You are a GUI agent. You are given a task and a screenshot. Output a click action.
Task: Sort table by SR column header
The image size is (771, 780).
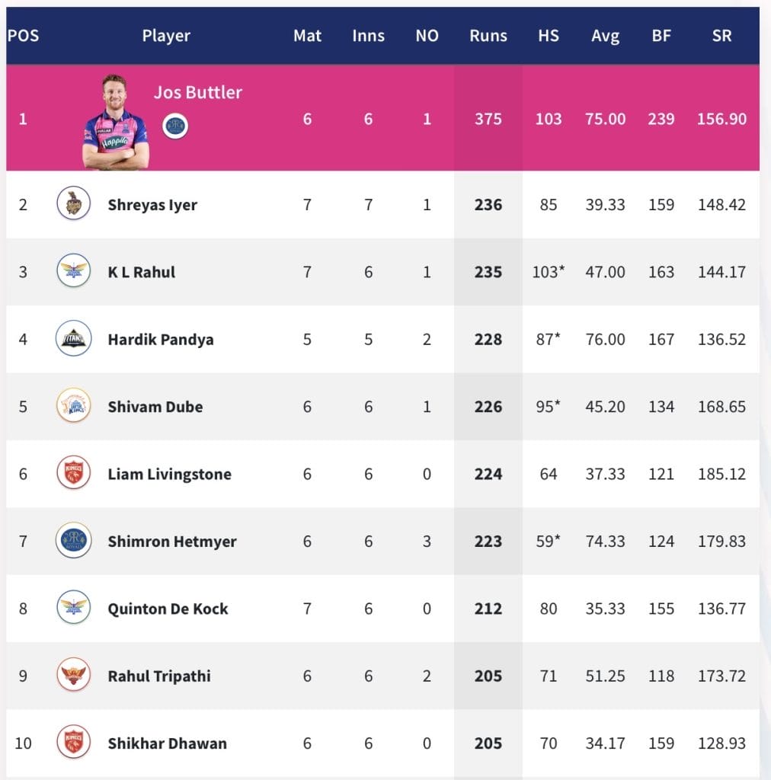(x=721, y=36)
